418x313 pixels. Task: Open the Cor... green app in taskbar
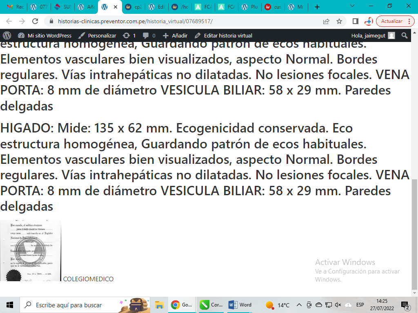pyautogui.click(x=211, y=305)
